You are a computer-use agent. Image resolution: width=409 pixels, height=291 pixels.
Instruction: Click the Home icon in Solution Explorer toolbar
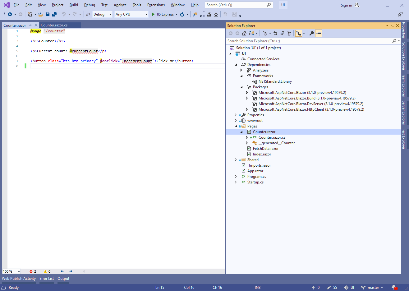(x=244, y=33)
